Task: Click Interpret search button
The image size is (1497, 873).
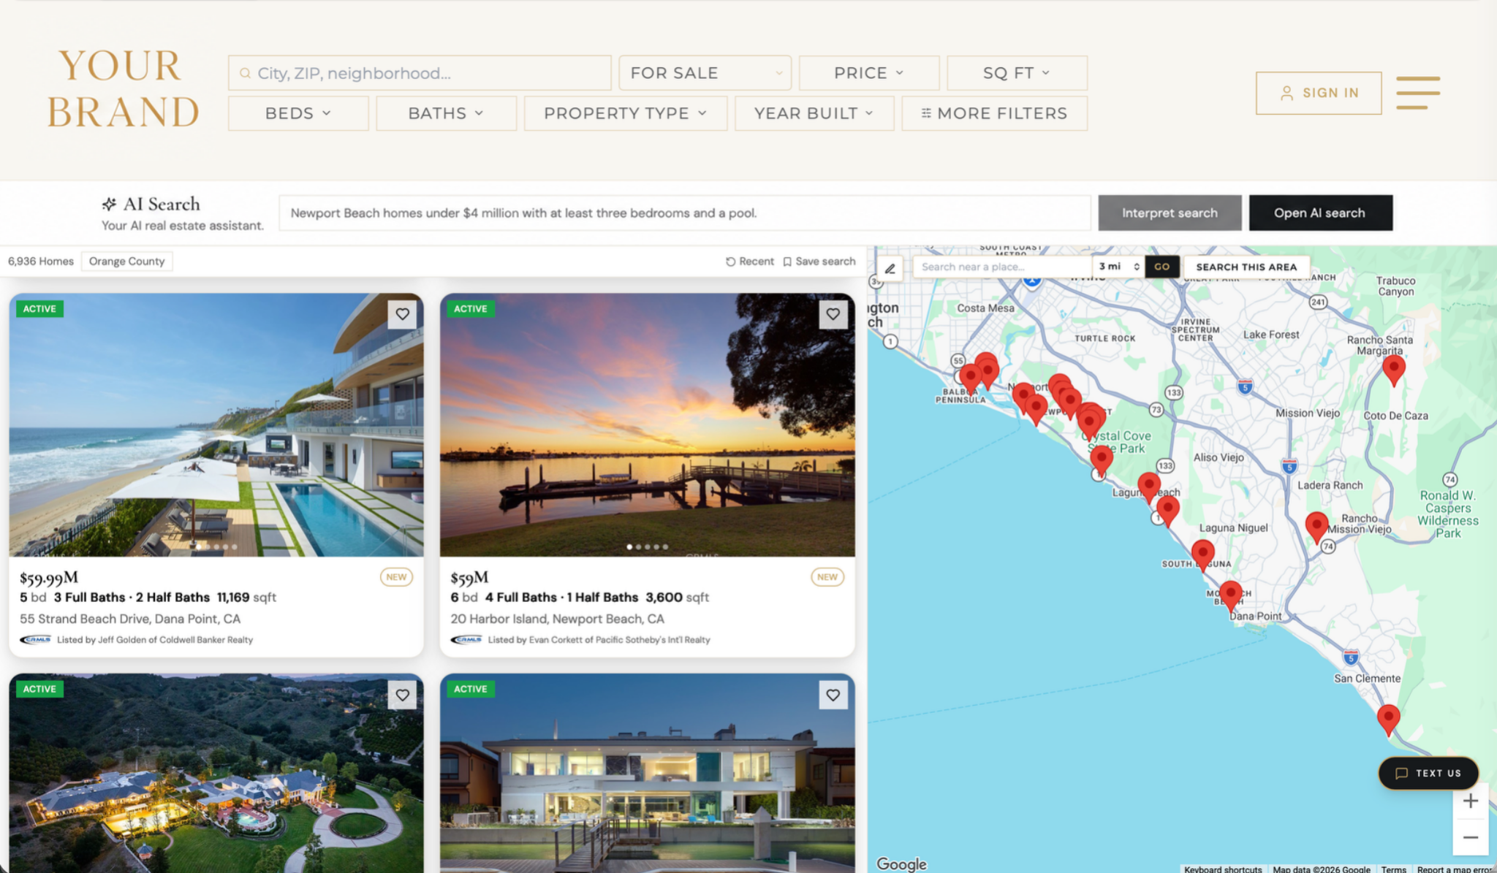Action: (x=1170, y=213)
